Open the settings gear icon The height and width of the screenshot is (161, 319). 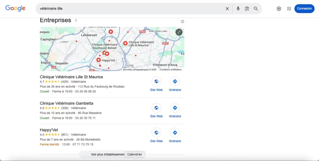tap(279, 8)
